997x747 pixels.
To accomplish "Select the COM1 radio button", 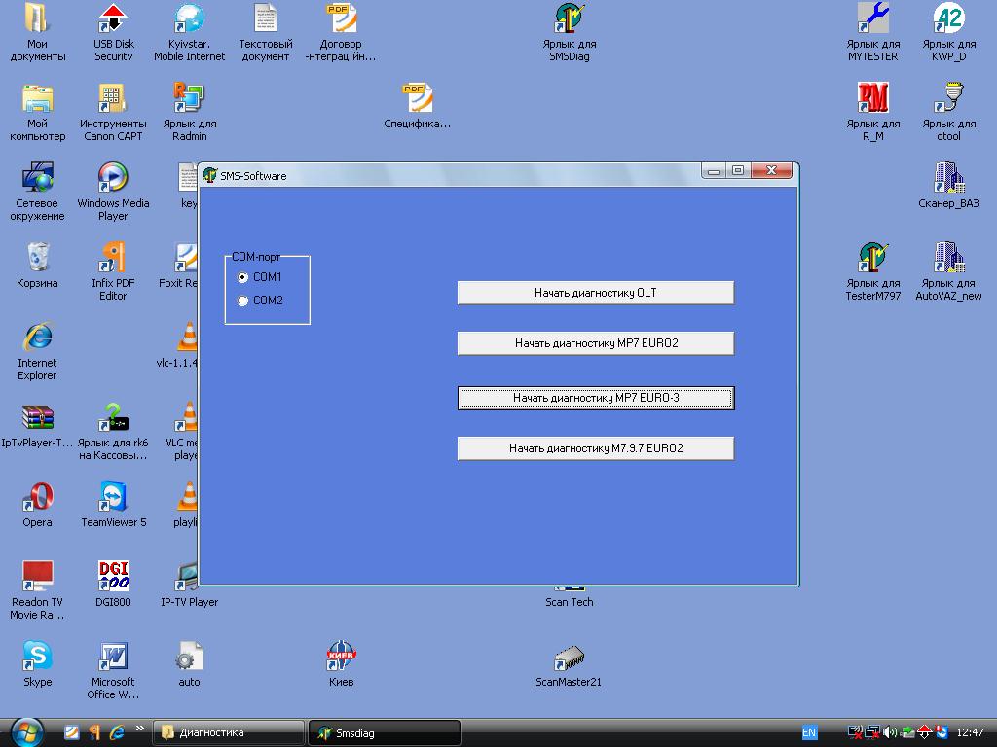I will tap(242, 277).
